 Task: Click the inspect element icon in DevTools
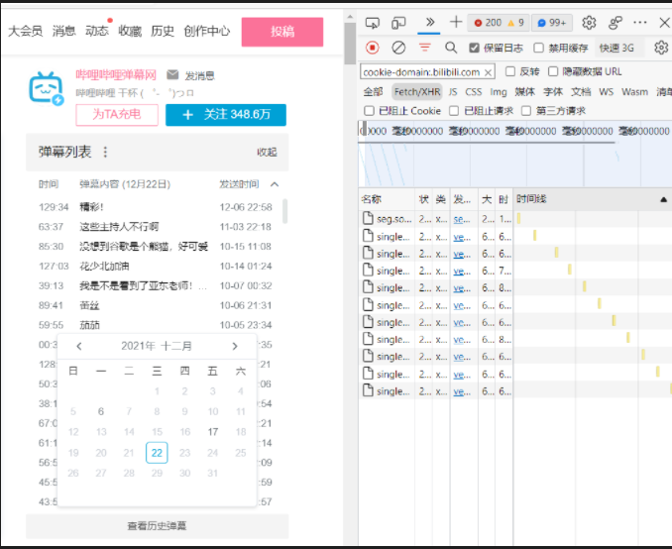click(x=372, y=23)
